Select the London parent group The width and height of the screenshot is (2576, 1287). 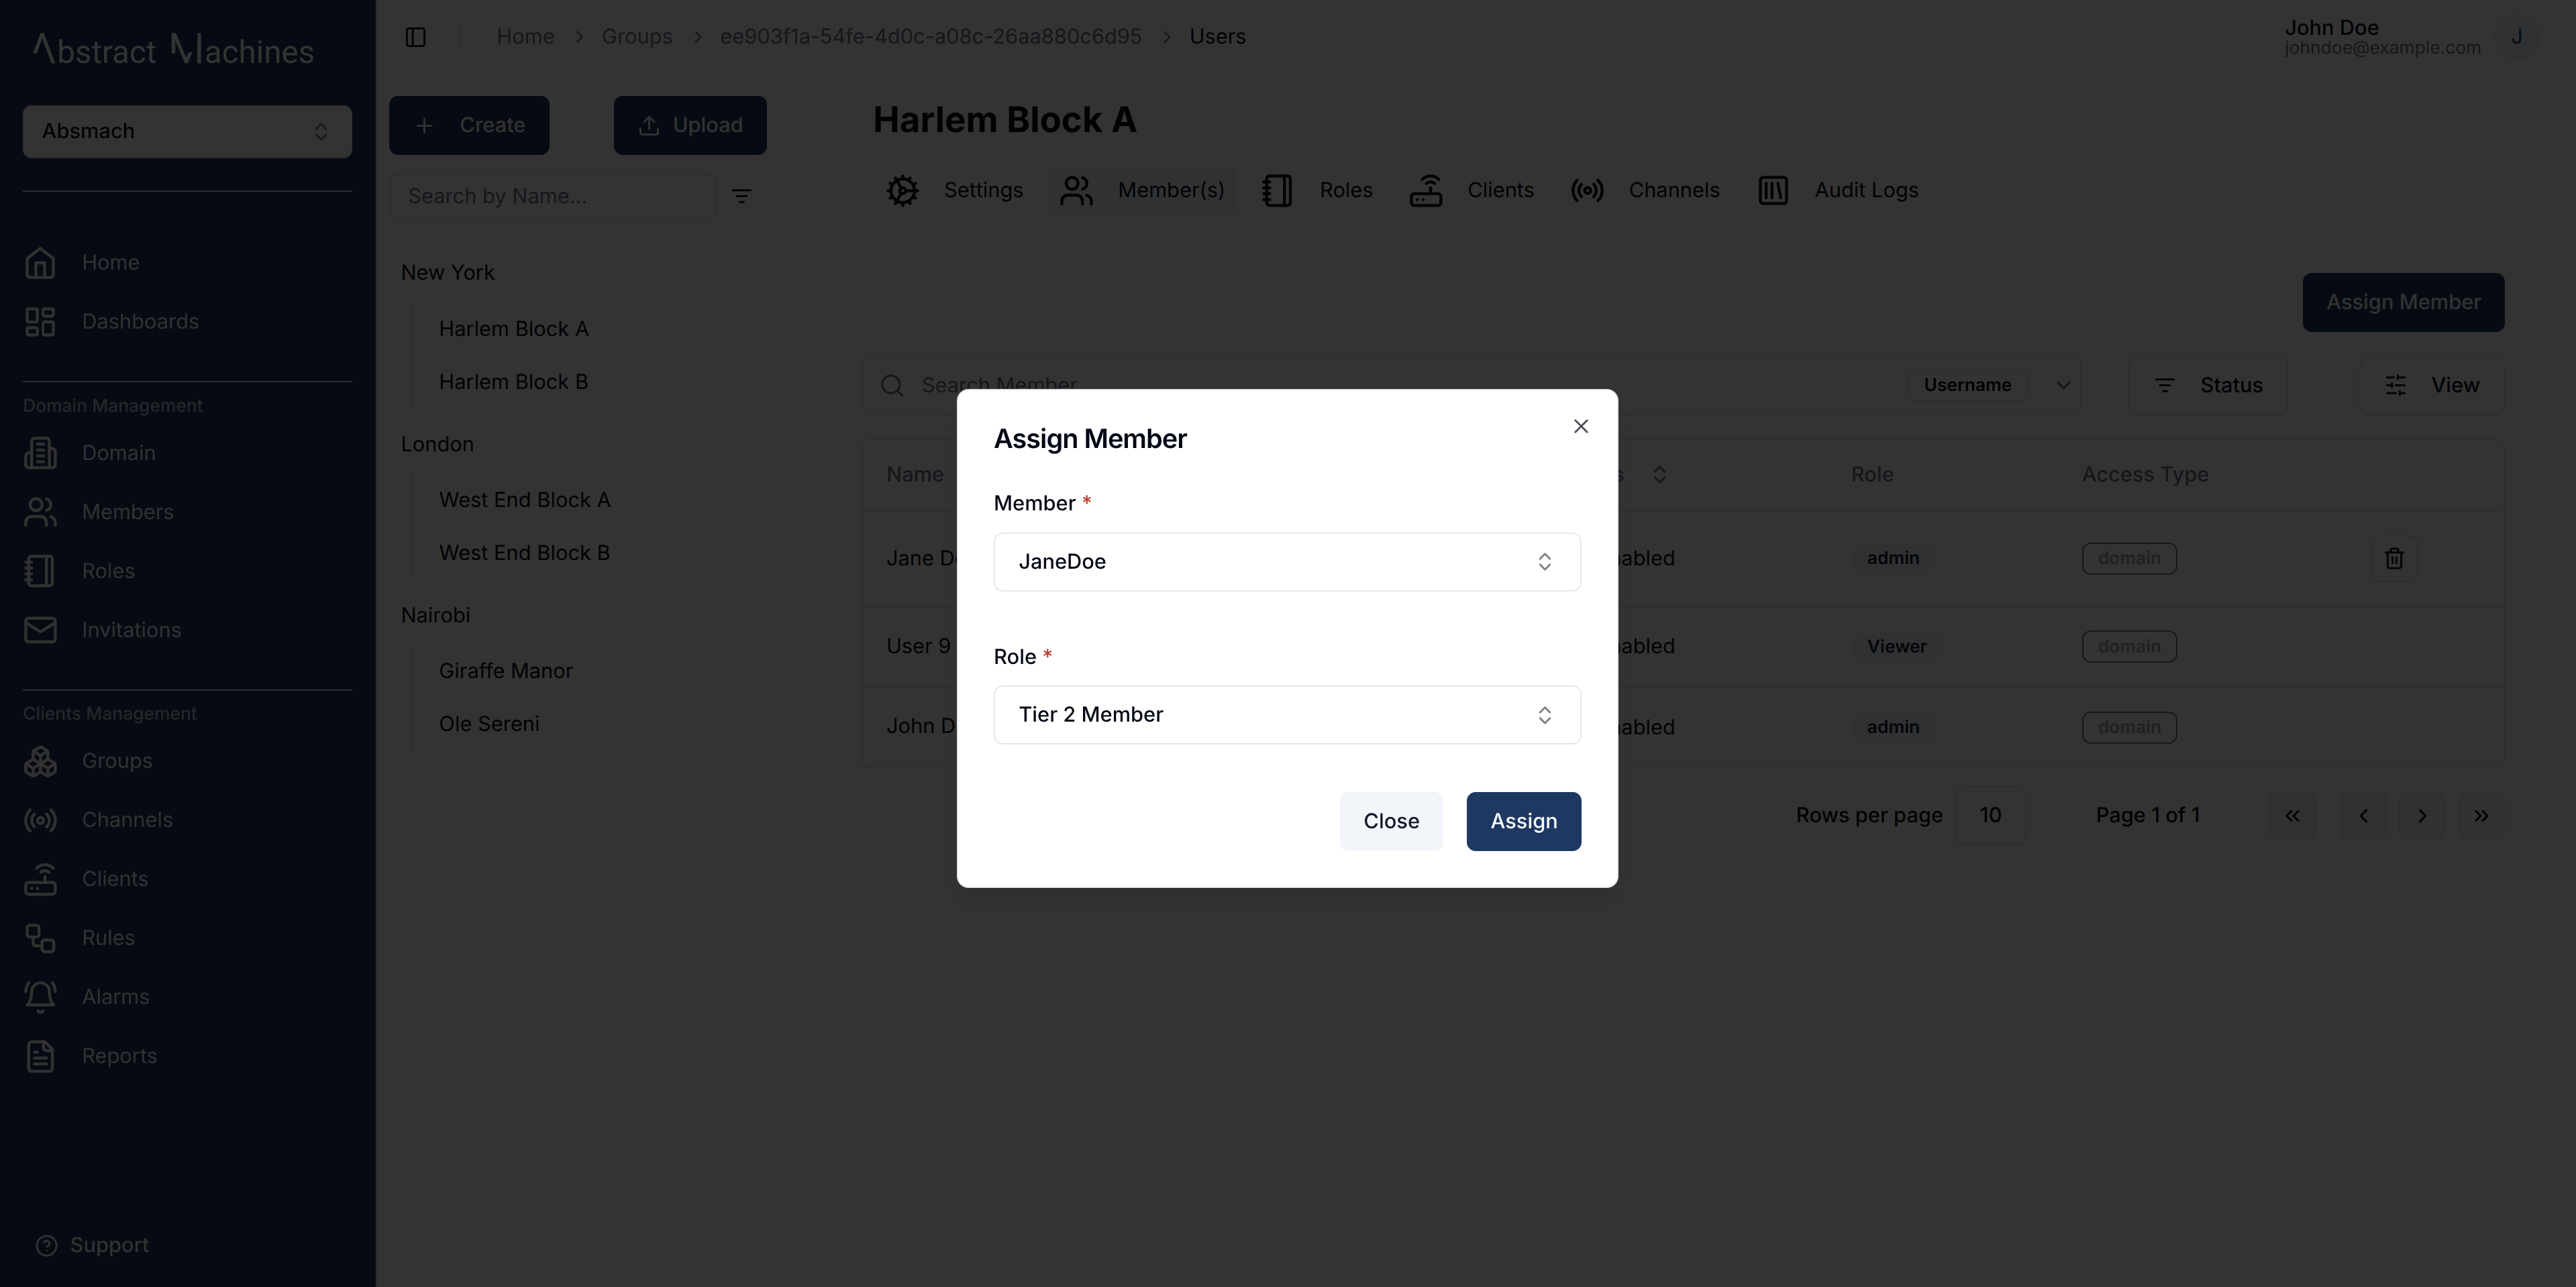pyautogui.click(x=437, y=445)
